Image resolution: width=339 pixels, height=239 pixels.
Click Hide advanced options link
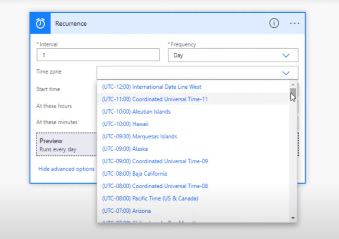66,169
